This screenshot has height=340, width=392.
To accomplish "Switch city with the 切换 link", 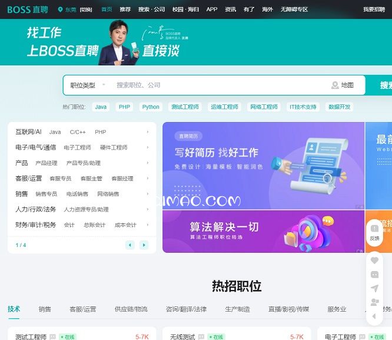I will [x=86, y=9].
